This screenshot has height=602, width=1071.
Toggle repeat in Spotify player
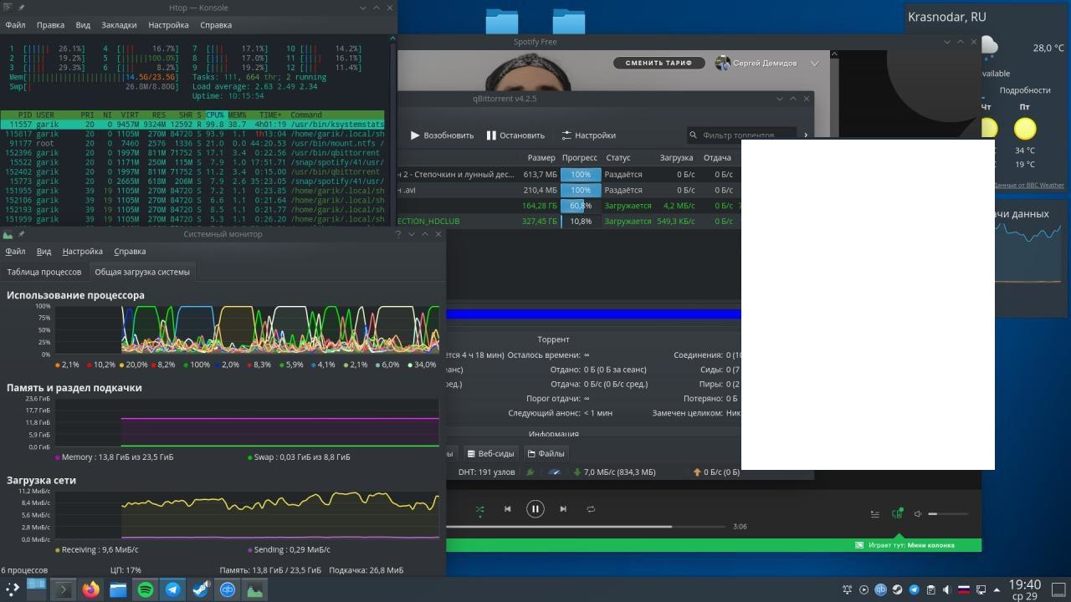click(591, 508)
